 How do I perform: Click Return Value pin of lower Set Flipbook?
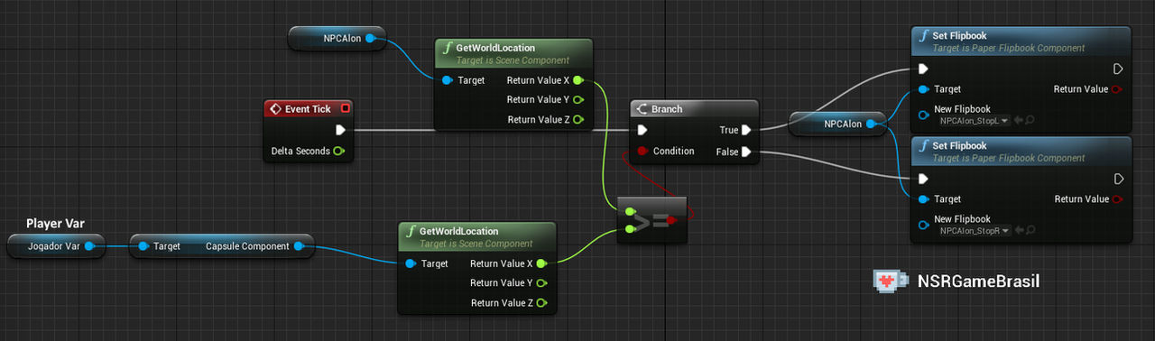coord(1118,199)
